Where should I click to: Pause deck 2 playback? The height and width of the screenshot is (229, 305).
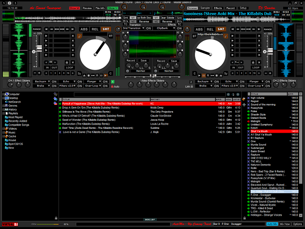click(203, 75)
